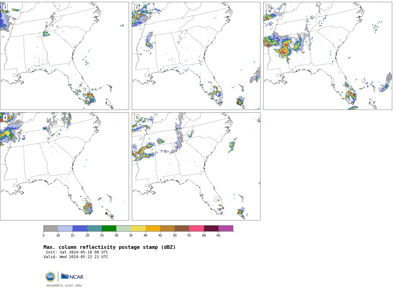The image size is (395, 289).
Task: Click the pale green 30-35 dBZ swatch
Action: click(x=123, y=228)
